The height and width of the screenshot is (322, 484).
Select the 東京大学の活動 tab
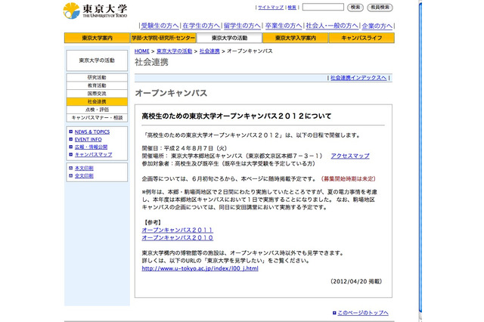[229, 38]
